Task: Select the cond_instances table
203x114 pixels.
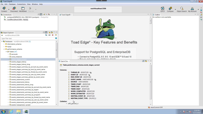Action: tap(16, 57)
